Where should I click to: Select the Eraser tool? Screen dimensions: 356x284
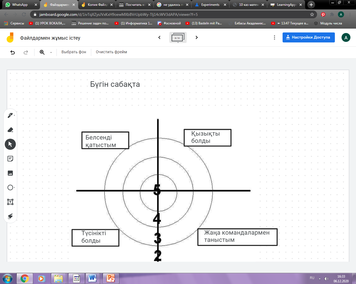tap(10, 130)
